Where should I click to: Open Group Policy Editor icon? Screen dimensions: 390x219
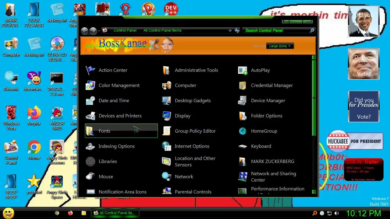point(166,131)
